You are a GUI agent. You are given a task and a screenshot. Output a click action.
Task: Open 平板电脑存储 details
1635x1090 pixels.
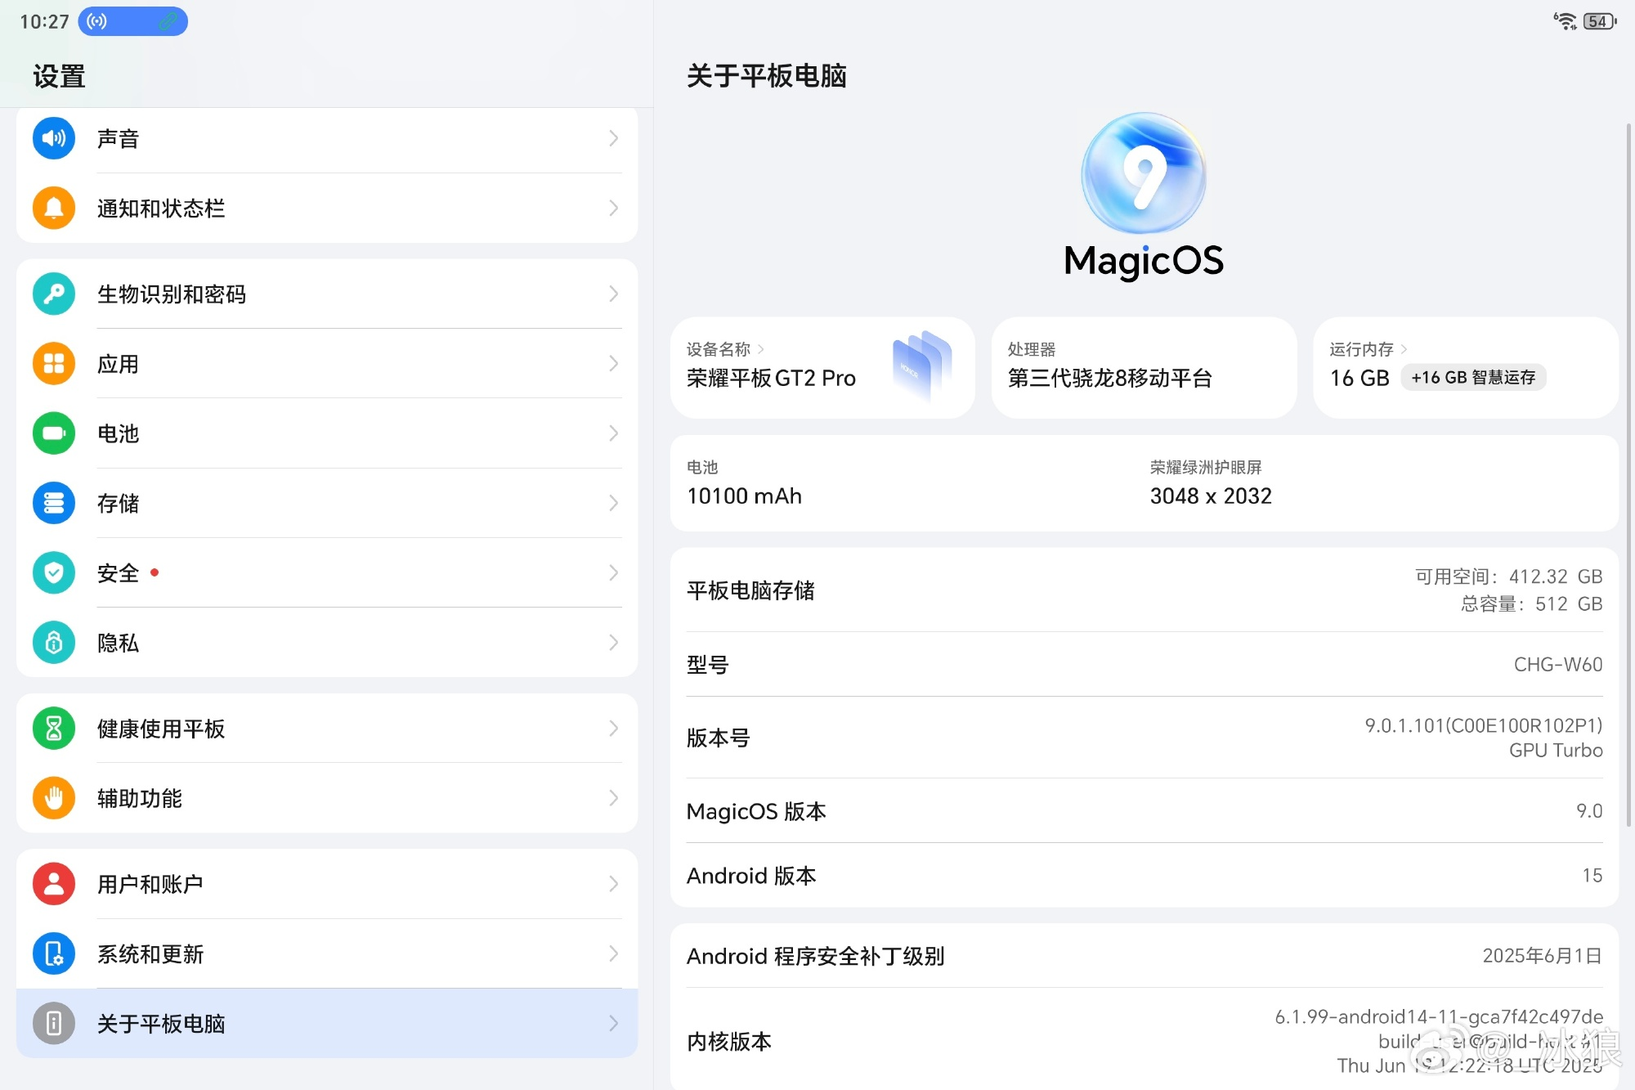tap(1144, 590)
